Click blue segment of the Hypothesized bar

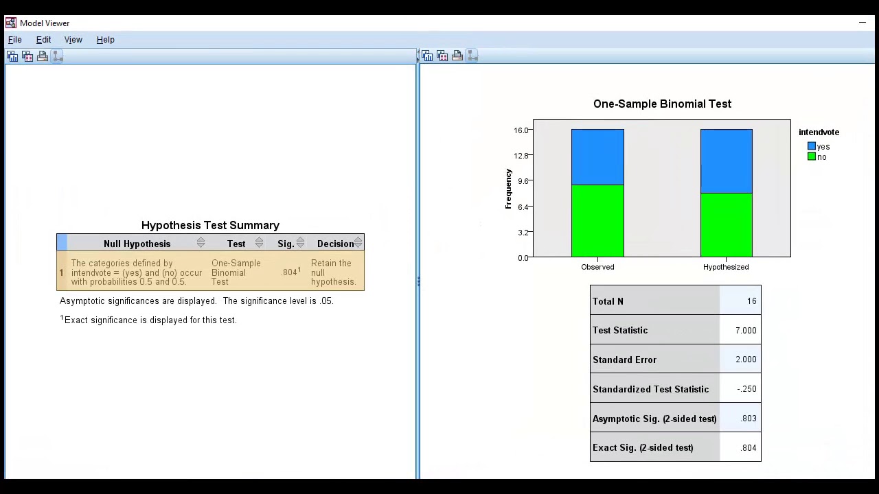(726, 161)
